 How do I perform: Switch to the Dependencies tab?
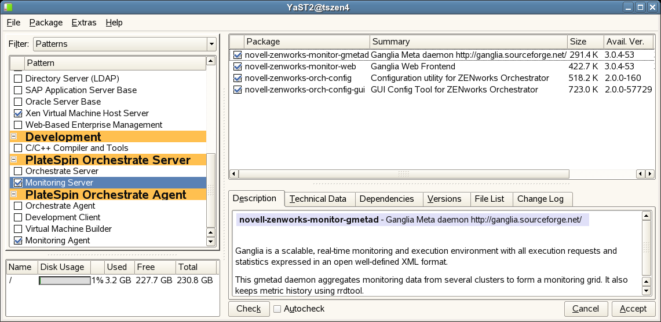point(389,199)
